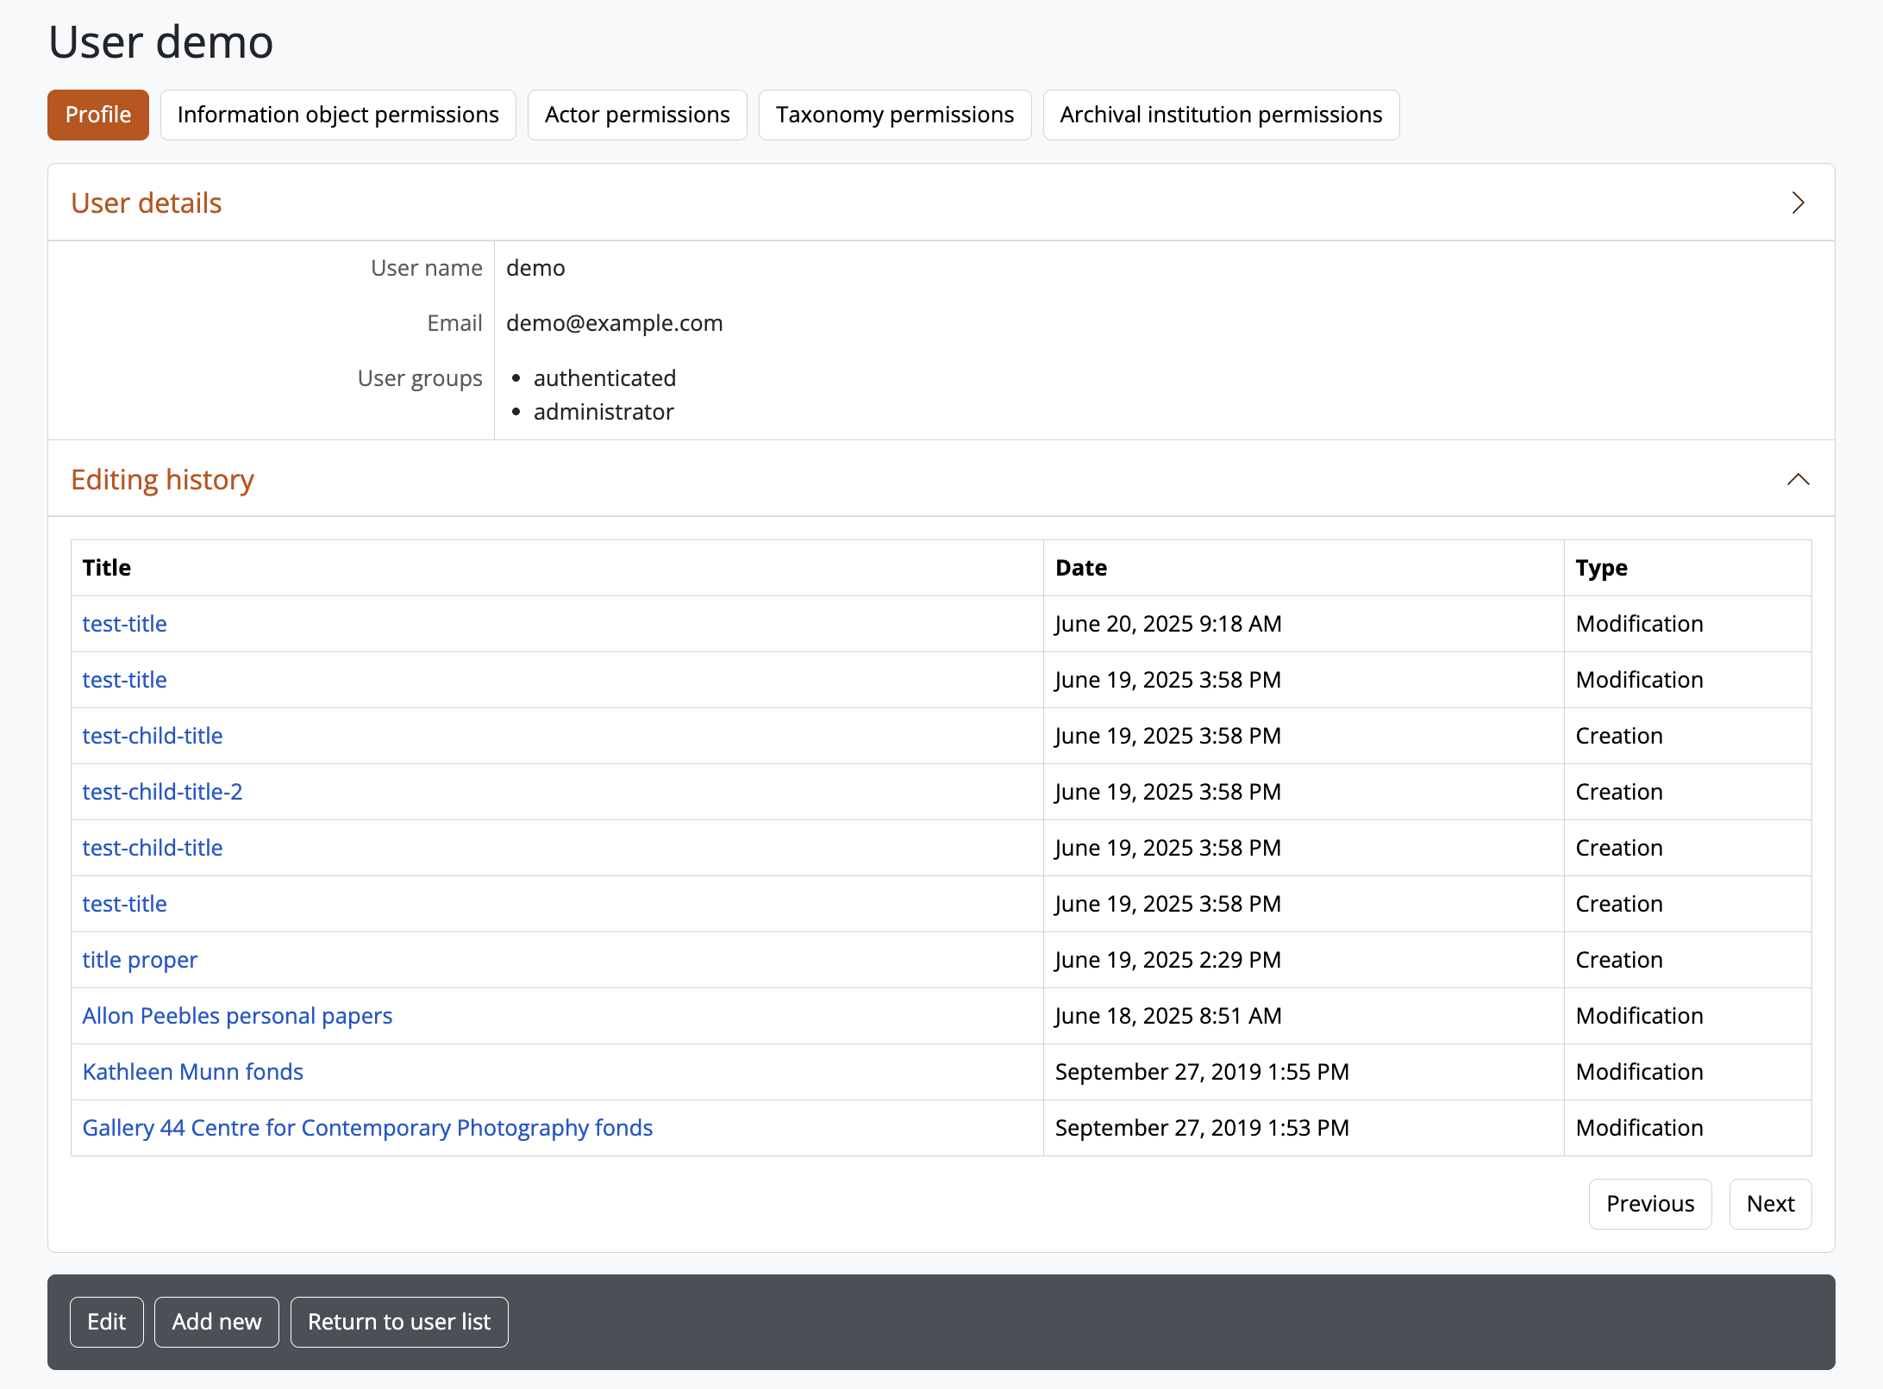1883x1389 pixels.
Task: Click the Next pagination button
Action: point(1770,1204)
